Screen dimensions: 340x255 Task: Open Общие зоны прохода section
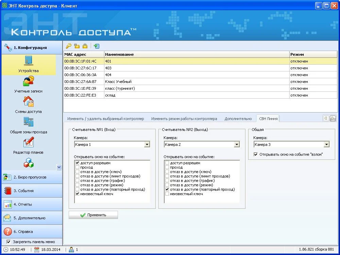coord(29,125)
